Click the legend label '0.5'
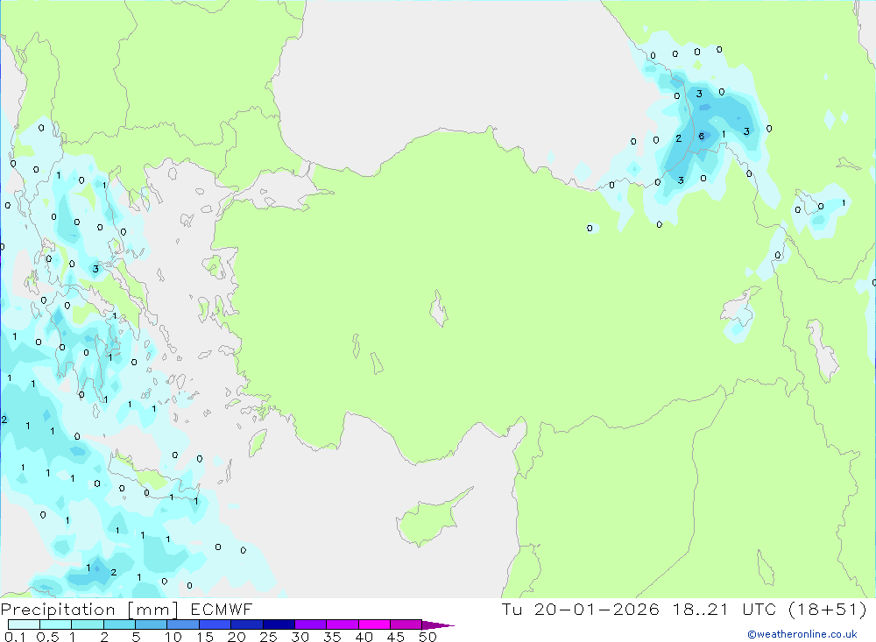The height and width of the screenshot is (642, 876). pyautogui.click(x=47, y=637)
